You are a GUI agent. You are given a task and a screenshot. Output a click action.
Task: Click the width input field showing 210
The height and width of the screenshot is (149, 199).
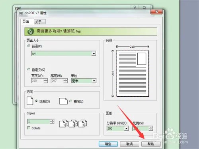37,81
